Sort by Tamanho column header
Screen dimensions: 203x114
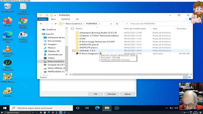pyautogui.click(x=181, y=28)
